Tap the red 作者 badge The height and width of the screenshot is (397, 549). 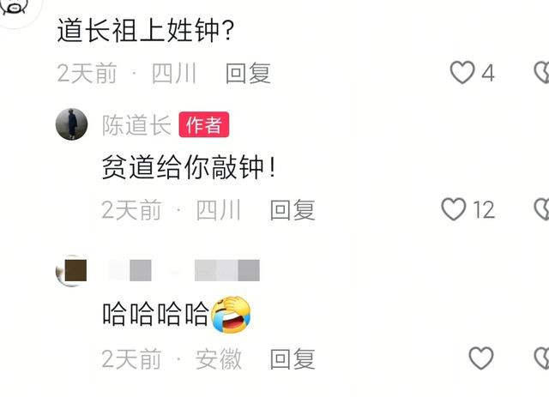click(x=204, y=124)
